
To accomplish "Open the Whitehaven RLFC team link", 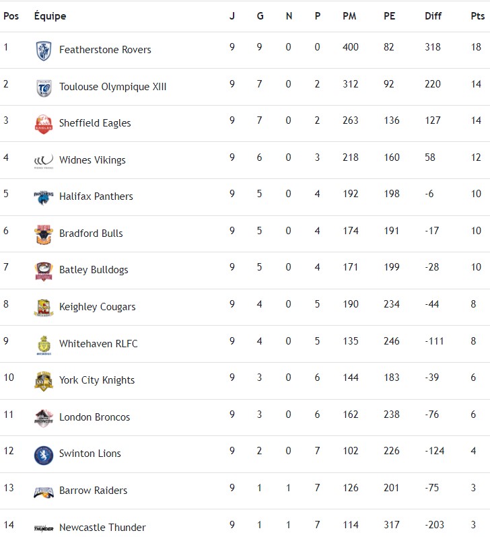I will (x=98, y=344).
